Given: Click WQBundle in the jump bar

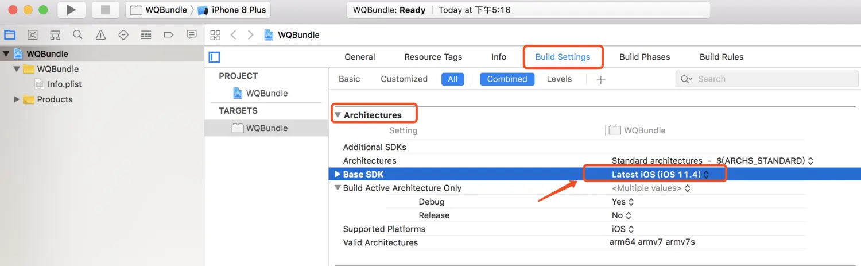Looking at the screenshot, I should click(298, 35).
